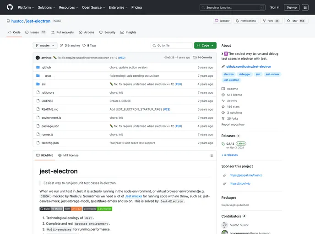Follow the Jest mocks link in README
315x234 pixels.
pos(133,197)
